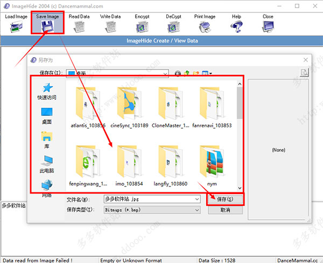Select the langfly_103860 folder
Image resolution: width=323 pixels, height=263 pixels.
point(170,166)
